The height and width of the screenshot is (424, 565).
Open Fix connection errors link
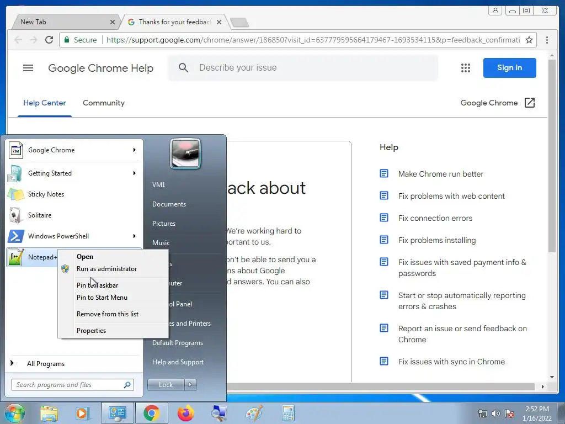[x=435, y=218]
